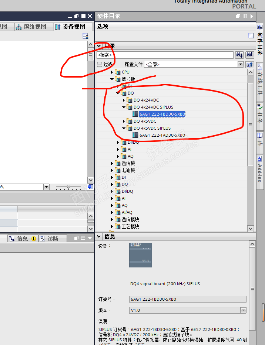
Task: Click the 工艺模块 folder icon
Action: [117, 226]
